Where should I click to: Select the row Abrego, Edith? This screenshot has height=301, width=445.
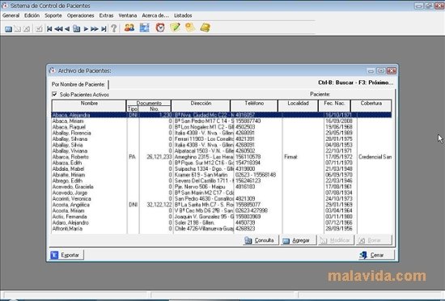coord(222,180)
